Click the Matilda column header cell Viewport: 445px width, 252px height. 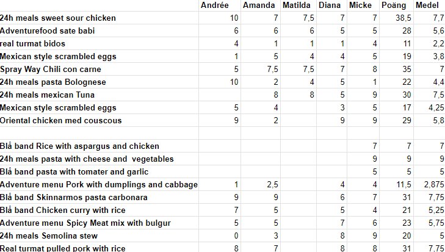point(298,5)
